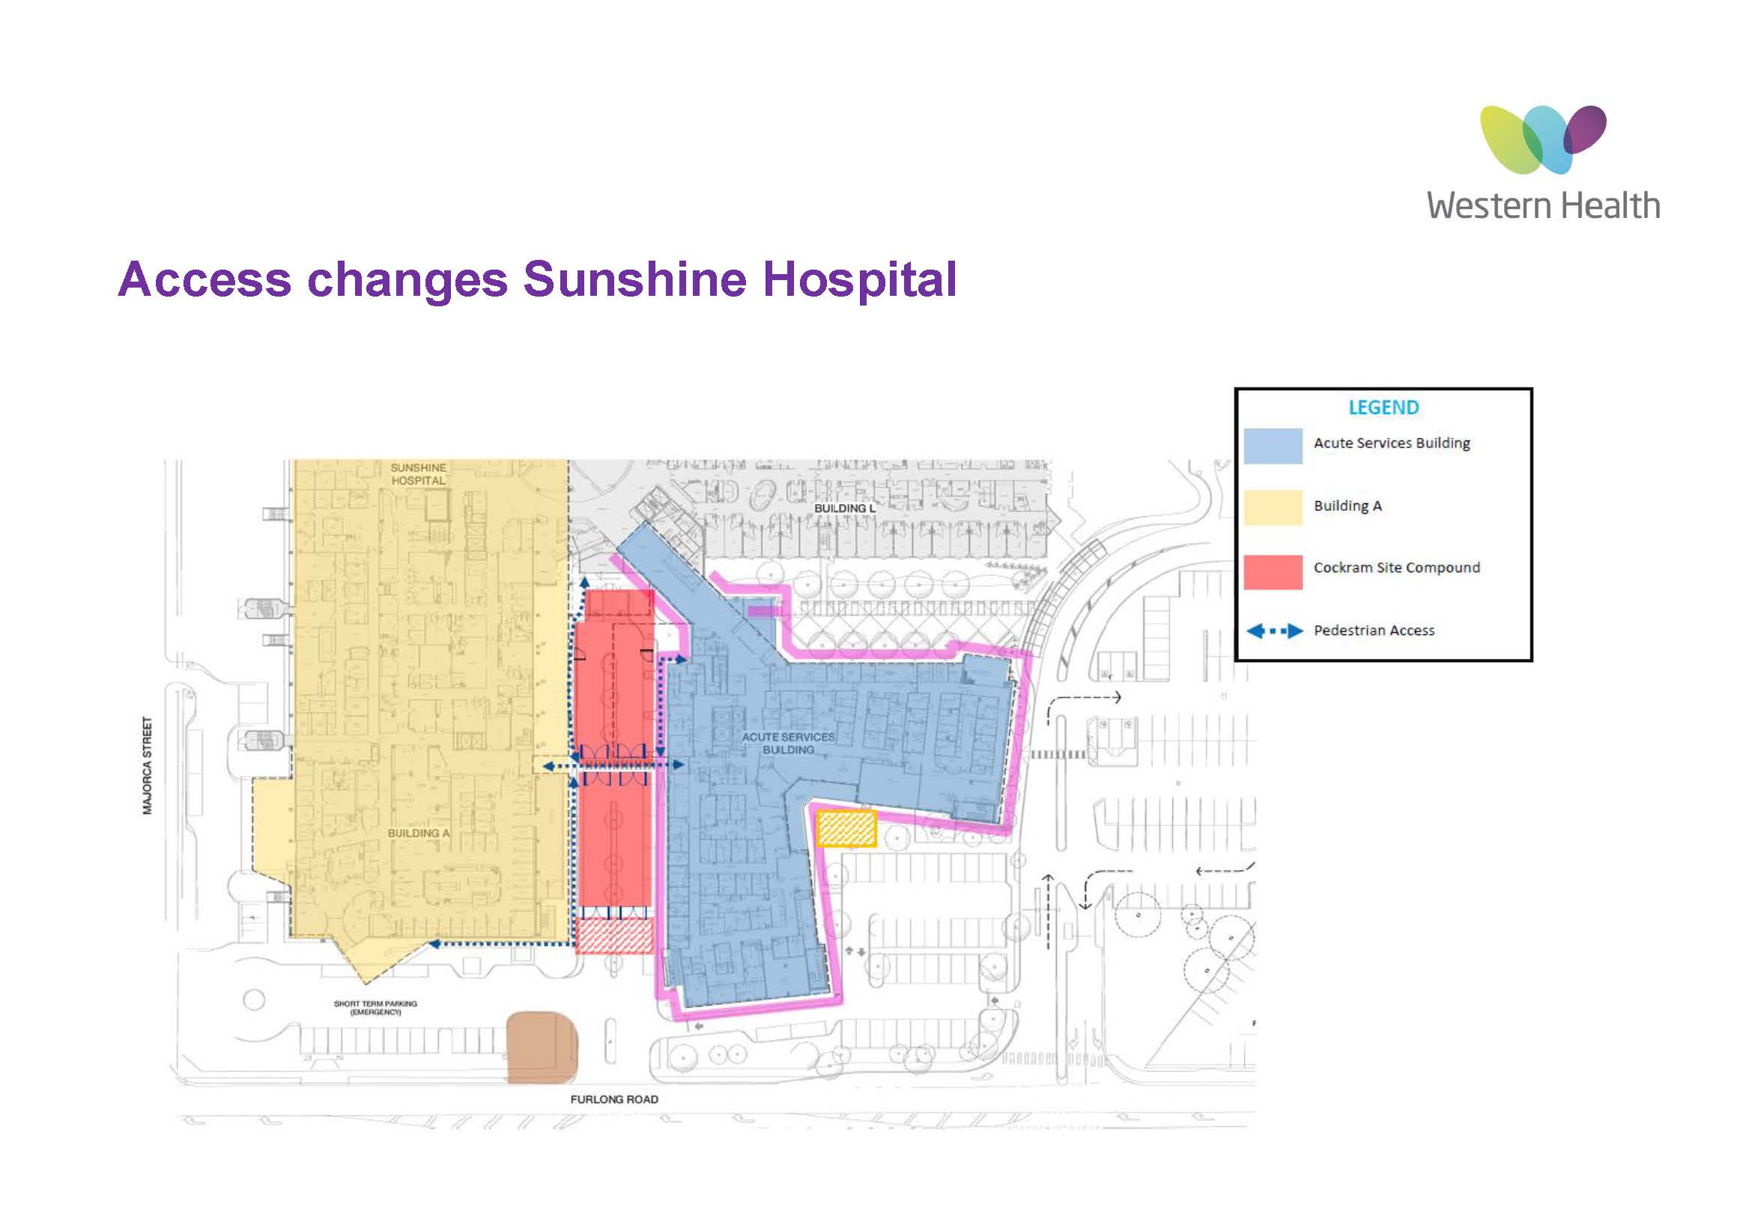This screenshot has height=1232, width=1752.
Task: Click the brown shaded block near Furlong Road
Action: (542, 1048)
